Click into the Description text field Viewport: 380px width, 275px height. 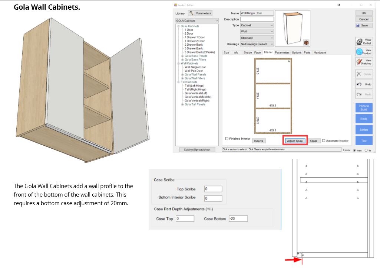click(257, 19)
